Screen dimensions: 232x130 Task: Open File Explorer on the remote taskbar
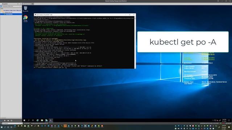click(x=42, y=120)
